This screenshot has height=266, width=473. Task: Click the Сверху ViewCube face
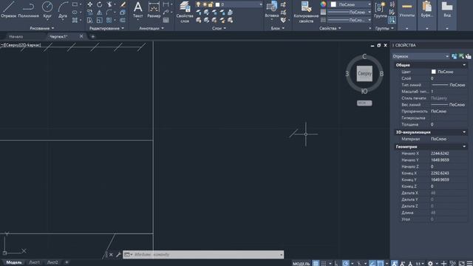click(x=364, y=74)
